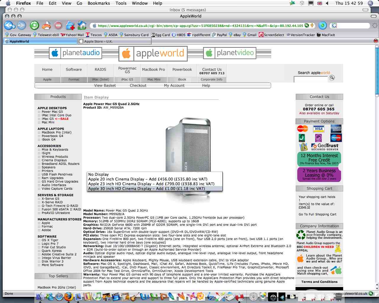379x303 pixels.
Task: Click the red Stop loading icon
Action: [x=58, y=25]
